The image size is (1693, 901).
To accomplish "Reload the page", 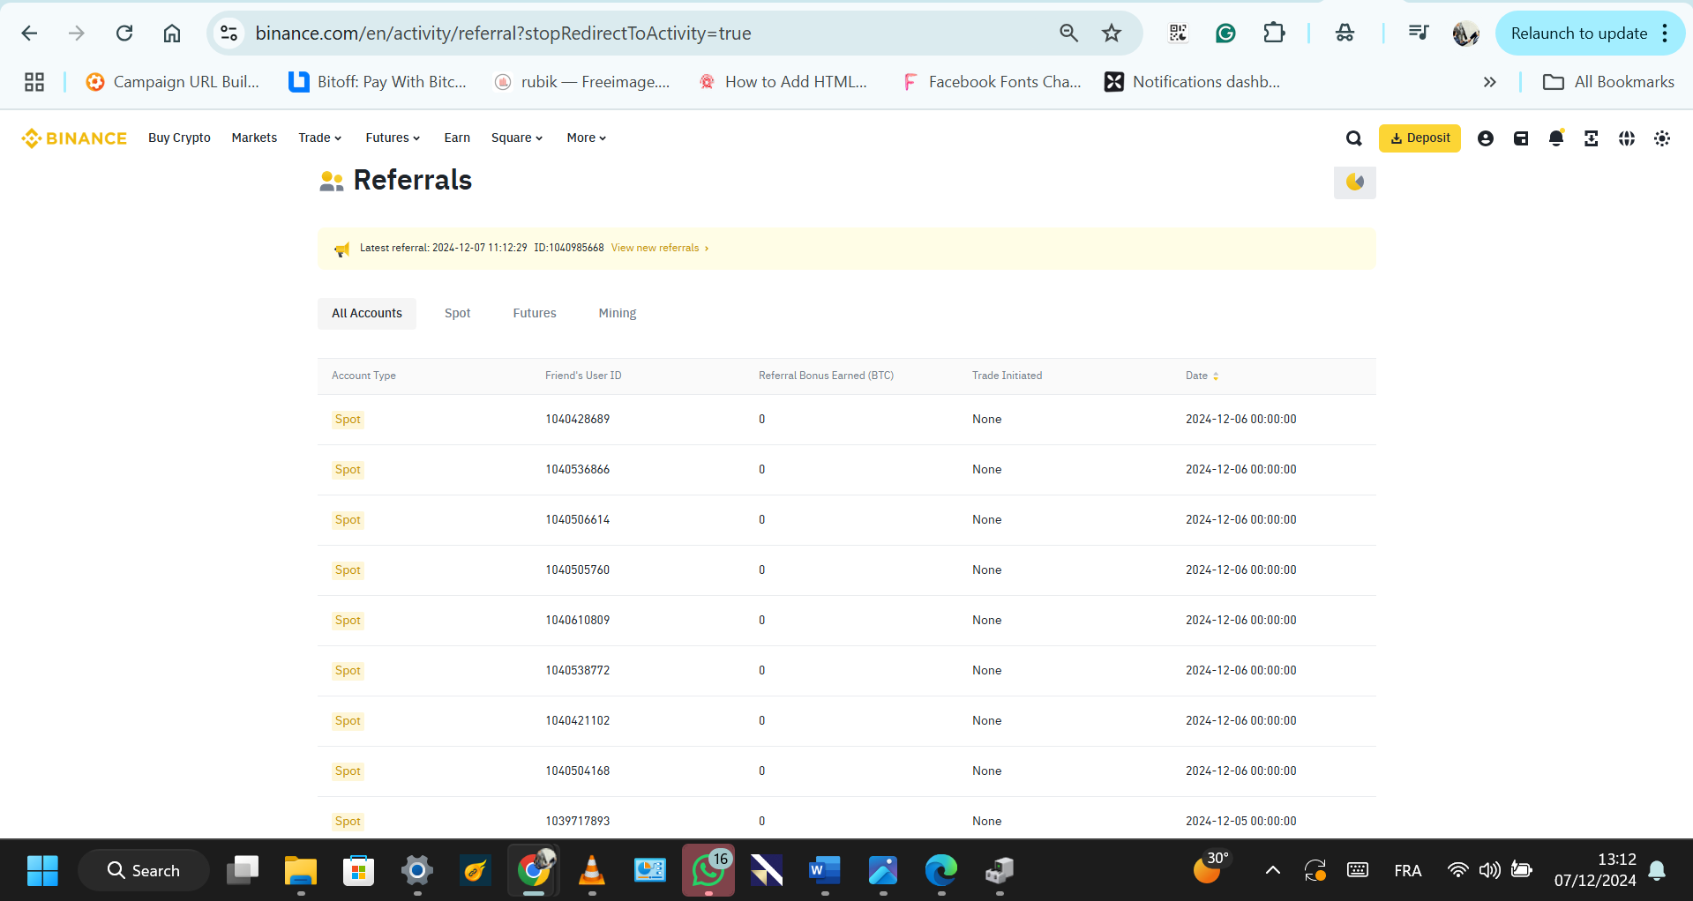I will (124, 34).
